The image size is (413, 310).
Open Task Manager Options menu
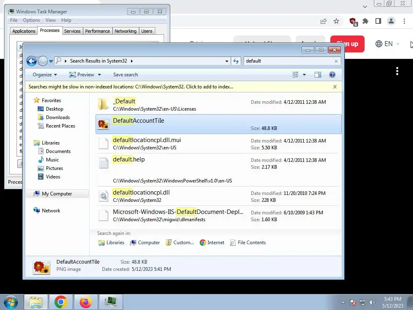click(x=31, y=20)
